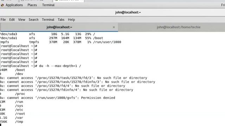Click the /dev directory line

12,74
